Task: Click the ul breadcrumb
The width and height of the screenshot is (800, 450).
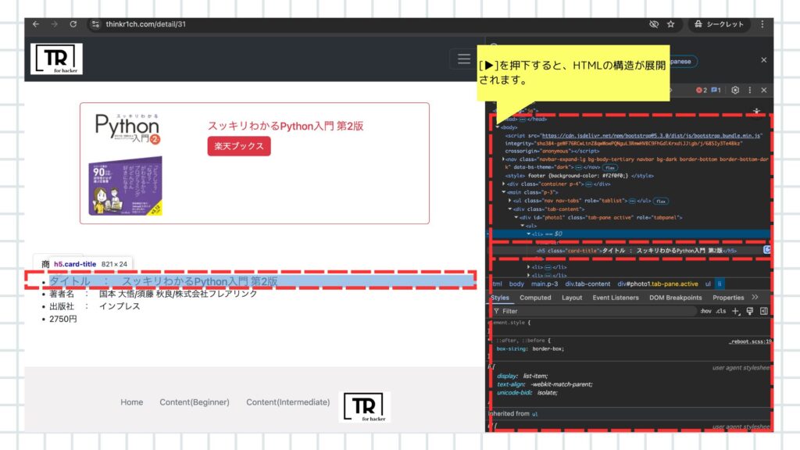Action: 708,284
